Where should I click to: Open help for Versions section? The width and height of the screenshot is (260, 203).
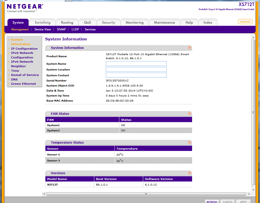pos(190,173)
